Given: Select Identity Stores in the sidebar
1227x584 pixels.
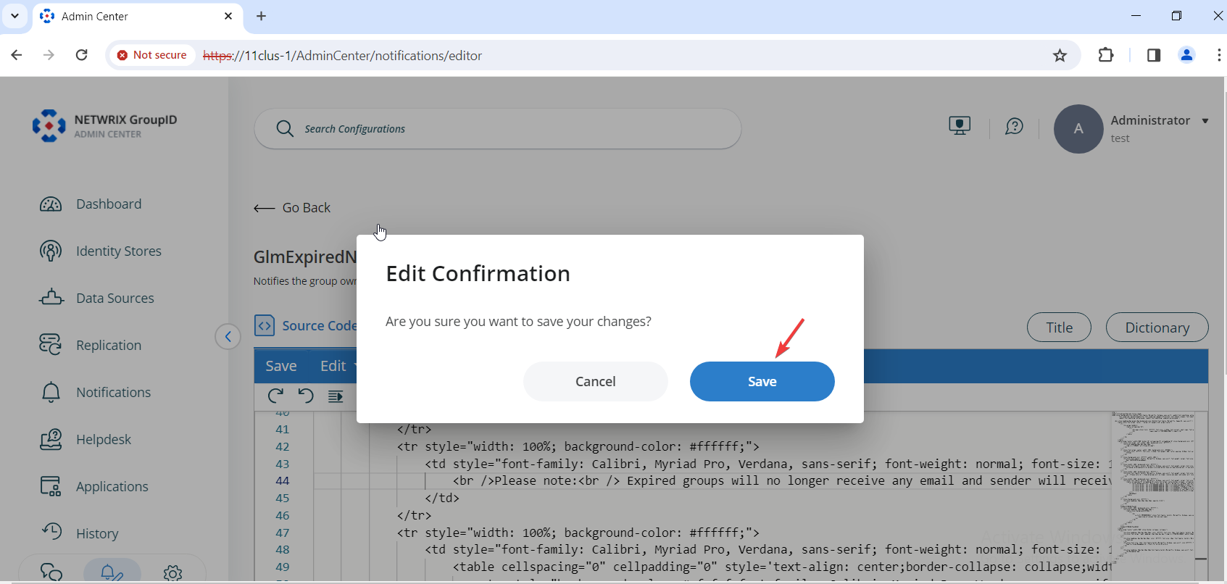Looking at the screenshot, I should pos(119,251).
